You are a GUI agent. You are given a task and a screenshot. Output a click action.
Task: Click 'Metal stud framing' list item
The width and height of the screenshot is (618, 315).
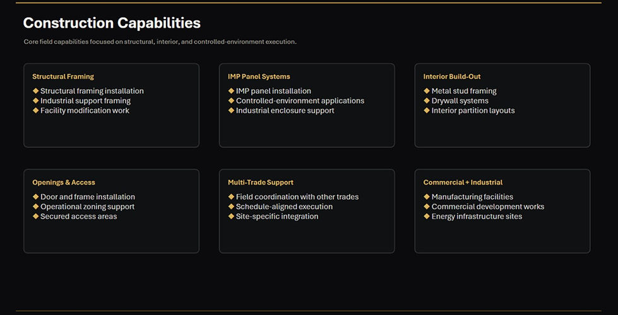point(464,91)
